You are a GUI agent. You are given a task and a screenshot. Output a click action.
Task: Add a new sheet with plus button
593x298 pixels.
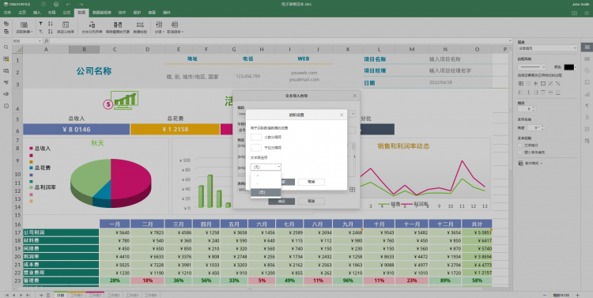(x=41, y=295)
